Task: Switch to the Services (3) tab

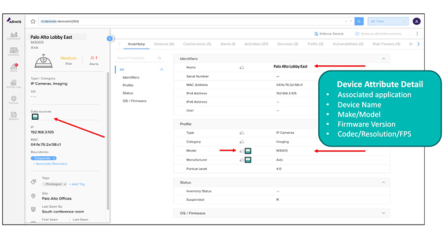Action: 288,44
